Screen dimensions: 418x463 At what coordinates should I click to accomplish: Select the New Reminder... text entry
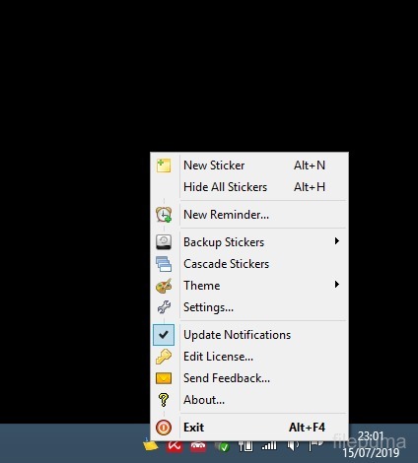click(x=226, y=215)
